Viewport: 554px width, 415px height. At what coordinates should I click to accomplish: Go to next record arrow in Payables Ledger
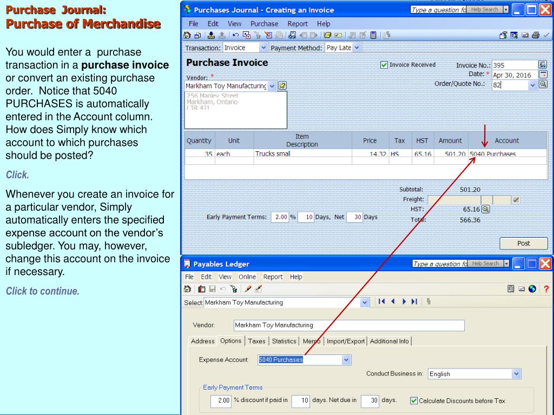tap(404, 302)
